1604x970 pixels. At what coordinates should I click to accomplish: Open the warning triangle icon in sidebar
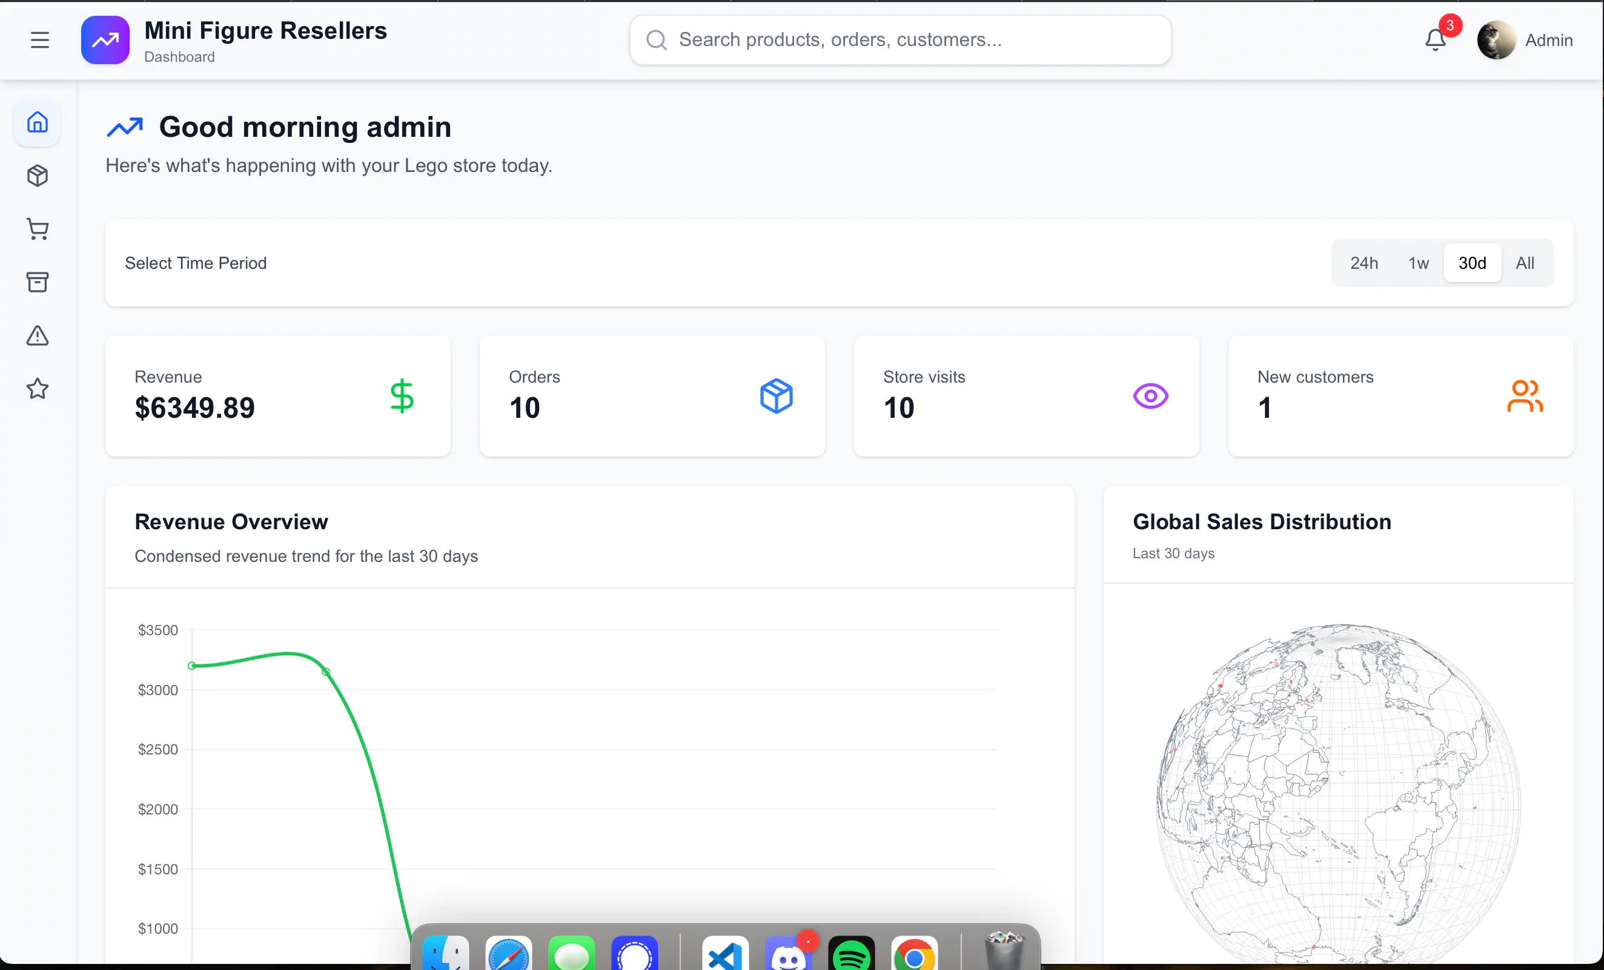(x=37, y=335)
